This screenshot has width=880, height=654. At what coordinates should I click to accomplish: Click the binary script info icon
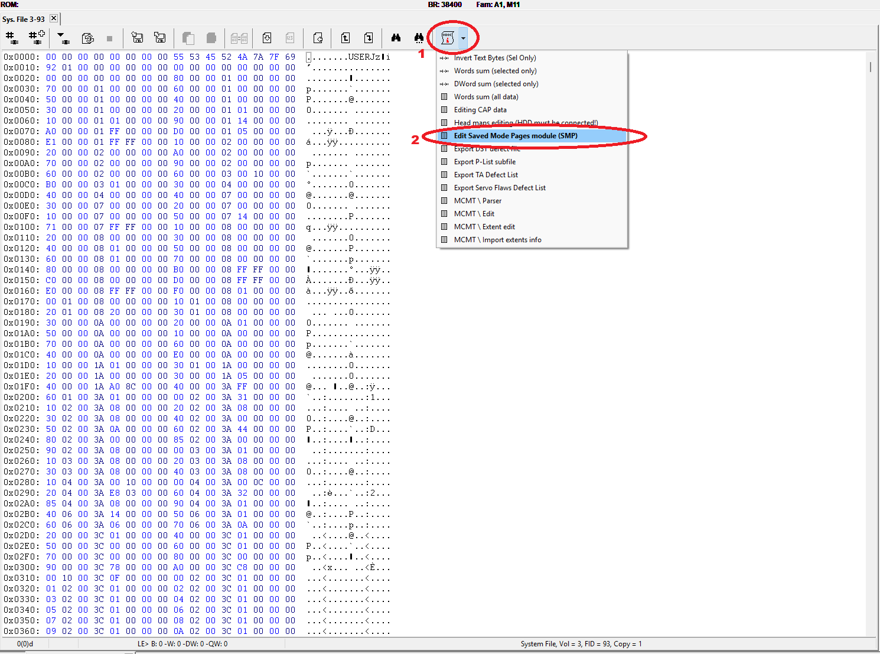(x=447, y=38)
